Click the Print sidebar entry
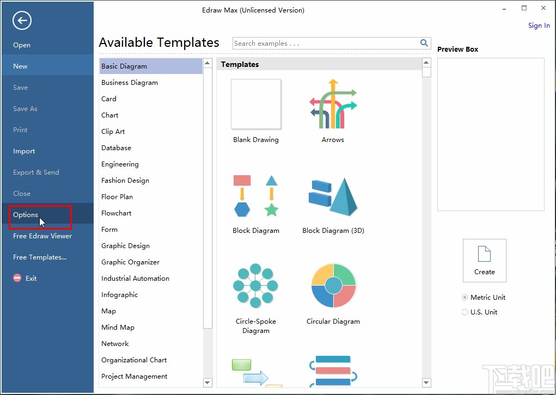 coord(47,130)
